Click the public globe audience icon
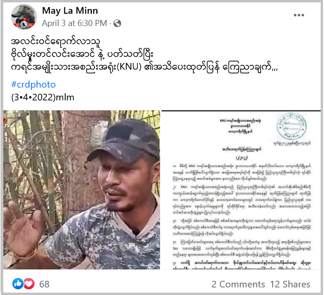324x295 pixels. (117, 23)
